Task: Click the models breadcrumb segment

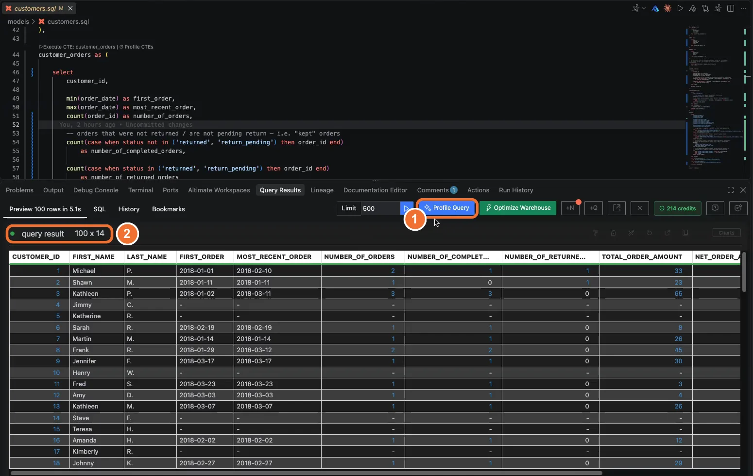Action: pos(18,21)
